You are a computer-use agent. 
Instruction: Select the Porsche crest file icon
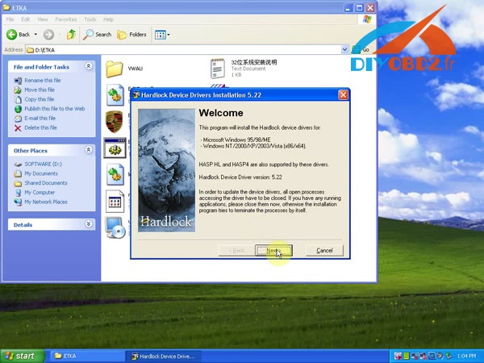115,122
